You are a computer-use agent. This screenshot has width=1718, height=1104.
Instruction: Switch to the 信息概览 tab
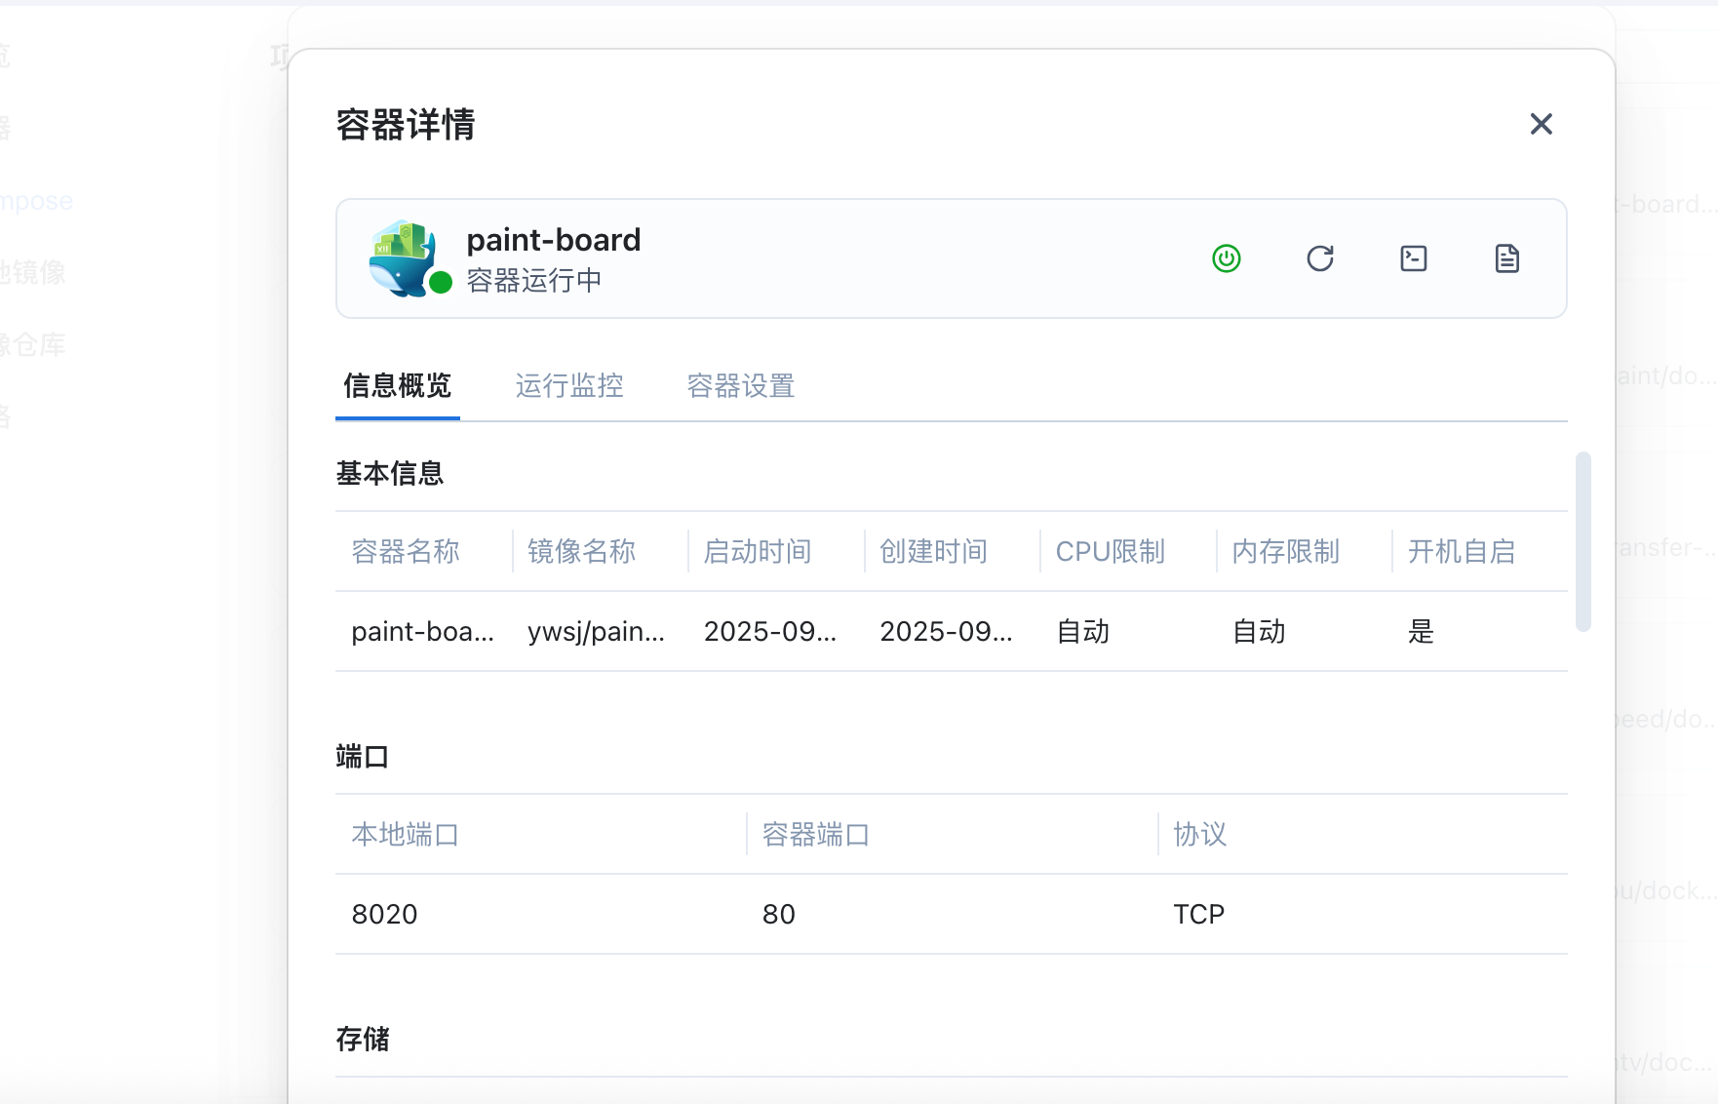[397, 386]
